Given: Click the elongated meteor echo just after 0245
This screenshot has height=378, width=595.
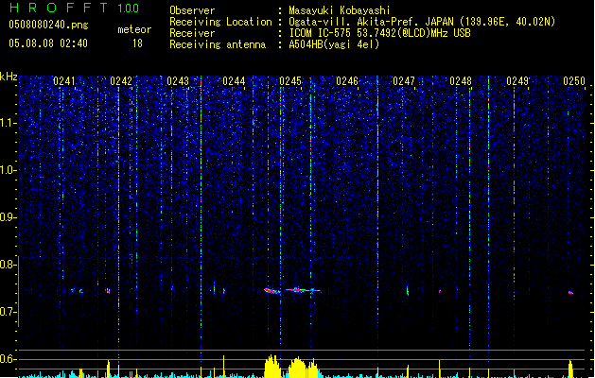Looking at the screenshot, I should coord(304,290).
